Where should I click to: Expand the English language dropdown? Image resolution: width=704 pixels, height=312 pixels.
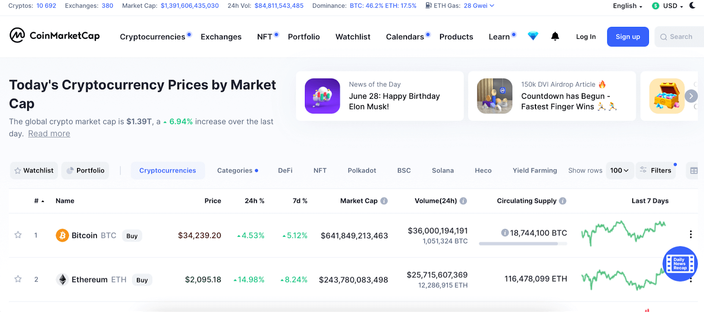(628, 6)
